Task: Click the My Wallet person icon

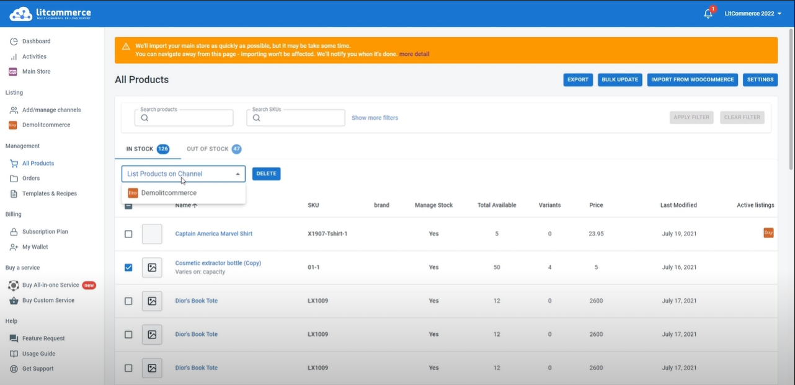Action: pos(14,247)
